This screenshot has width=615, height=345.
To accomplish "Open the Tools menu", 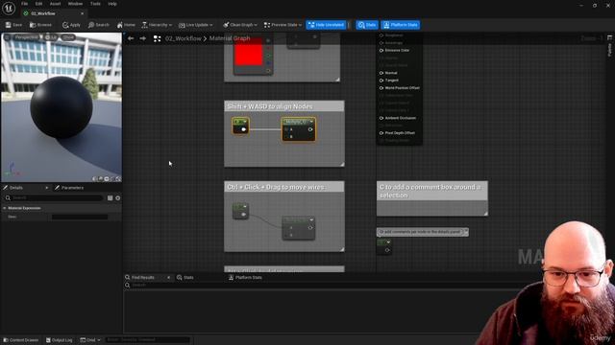I will [95, 4].
